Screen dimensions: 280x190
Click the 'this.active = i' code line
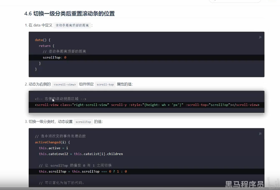pyautogui.click(x=53, y=148)
